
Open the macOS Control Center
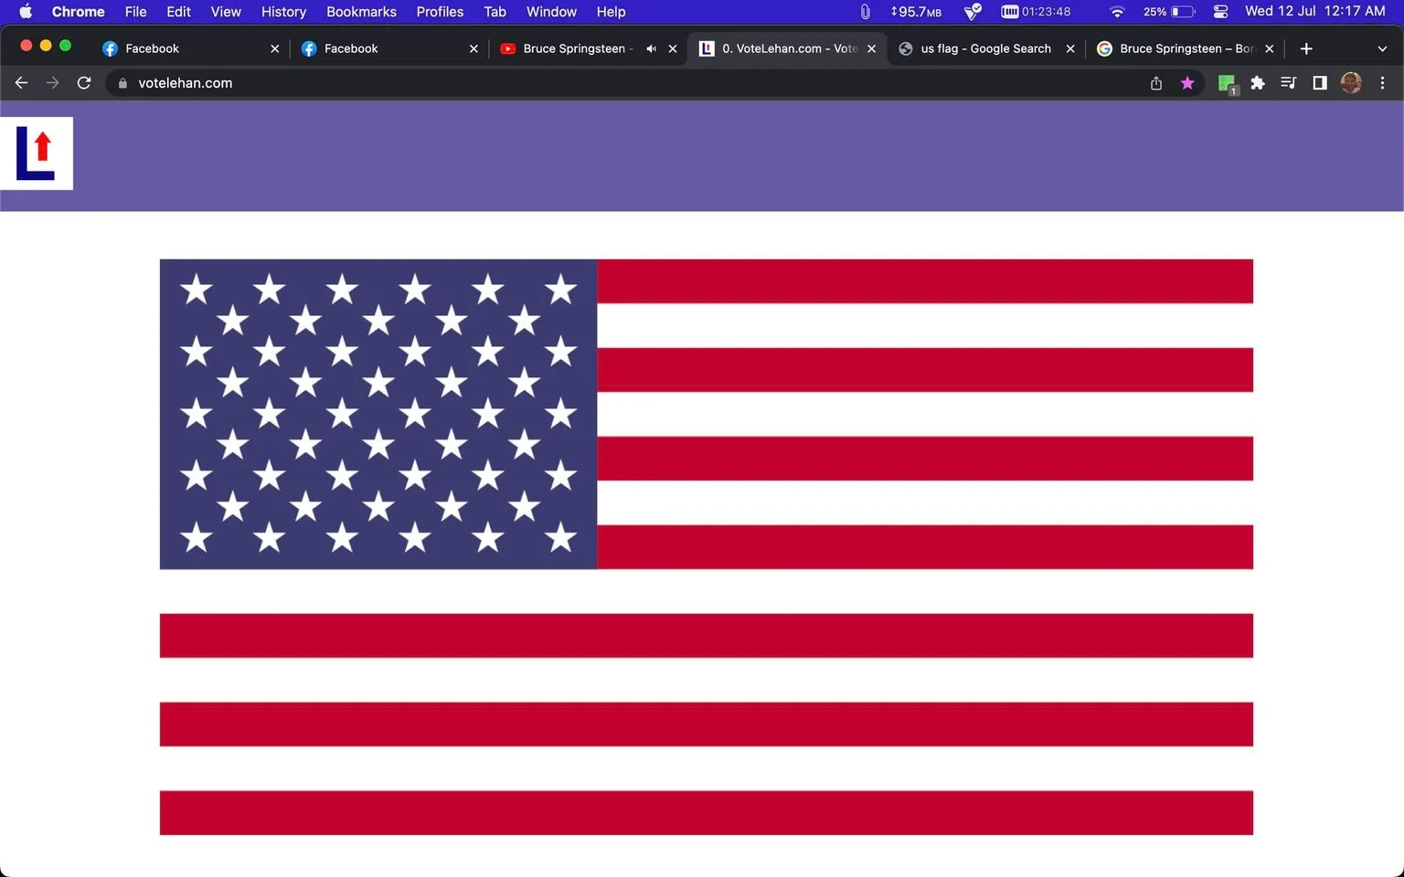coord(1220,12)
